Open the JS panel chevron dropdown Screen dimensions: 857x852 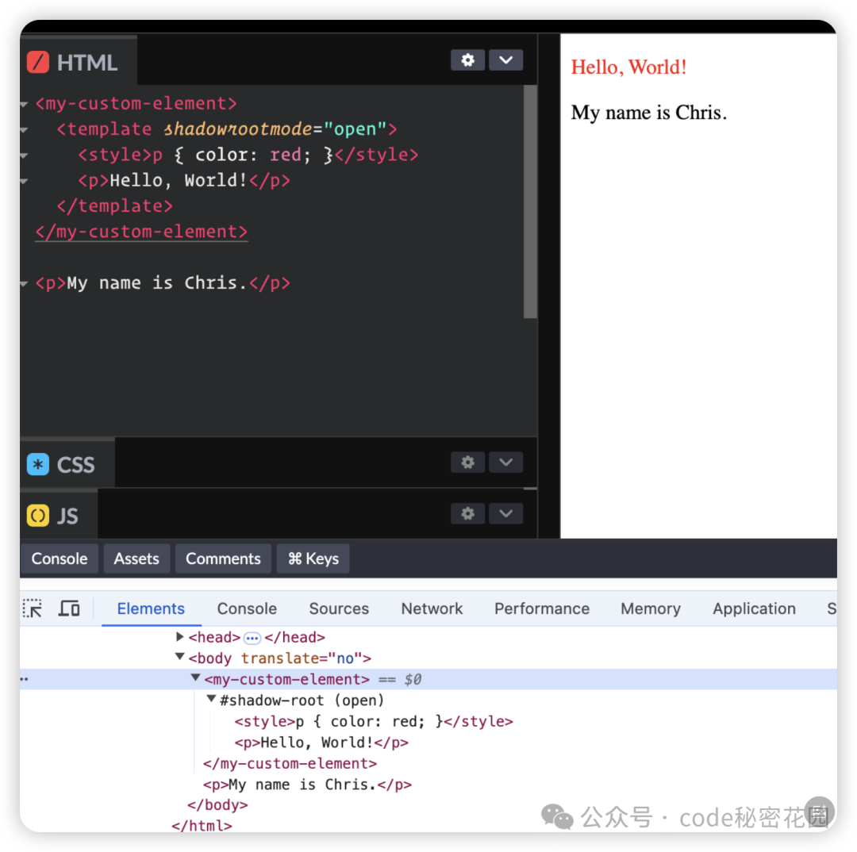tap(505, 514)
